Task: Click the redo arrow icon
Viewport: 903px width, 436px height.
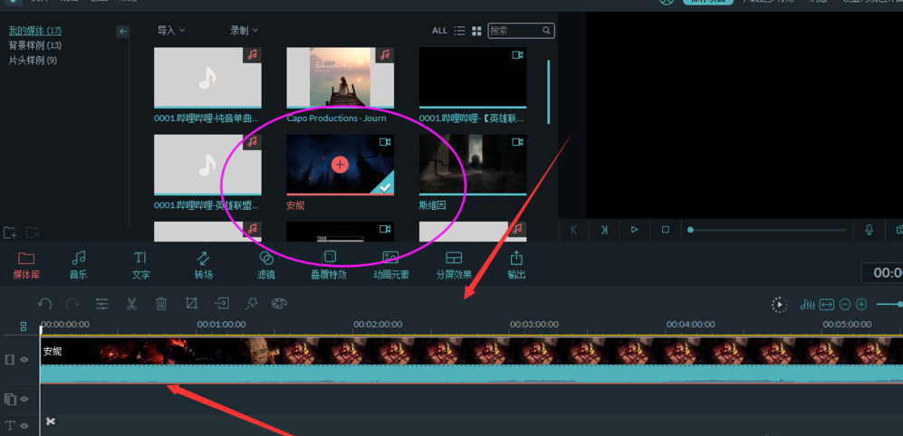Action: coord(72,304)
